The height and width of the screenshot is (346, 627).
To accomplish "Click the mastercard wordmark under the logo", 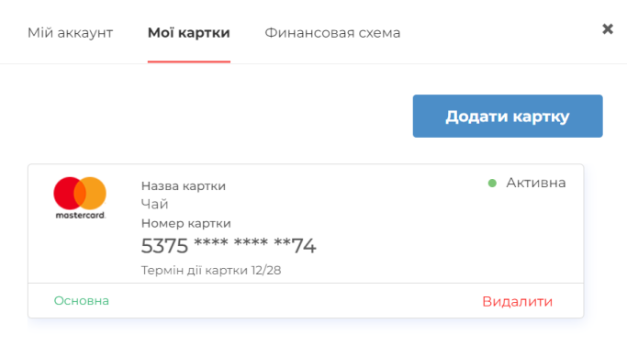I will pyautogui.click(x=81, y=215).
